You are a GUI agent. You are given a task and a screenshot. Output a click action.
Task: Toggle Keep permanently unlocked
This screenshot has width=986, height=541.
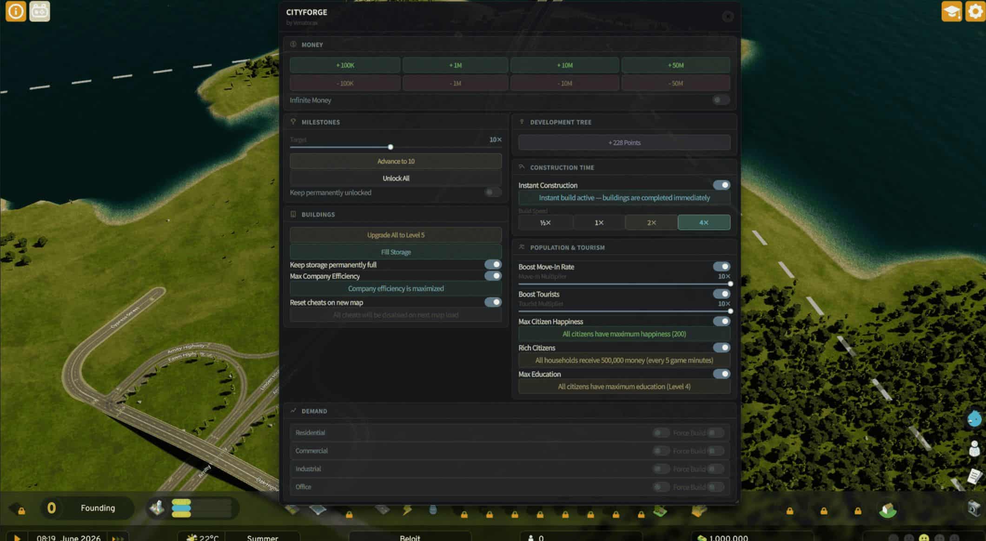pos(492,192)
